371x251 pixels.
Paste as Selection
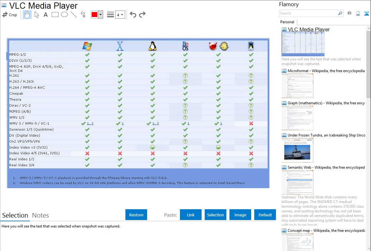click(215, 214)
